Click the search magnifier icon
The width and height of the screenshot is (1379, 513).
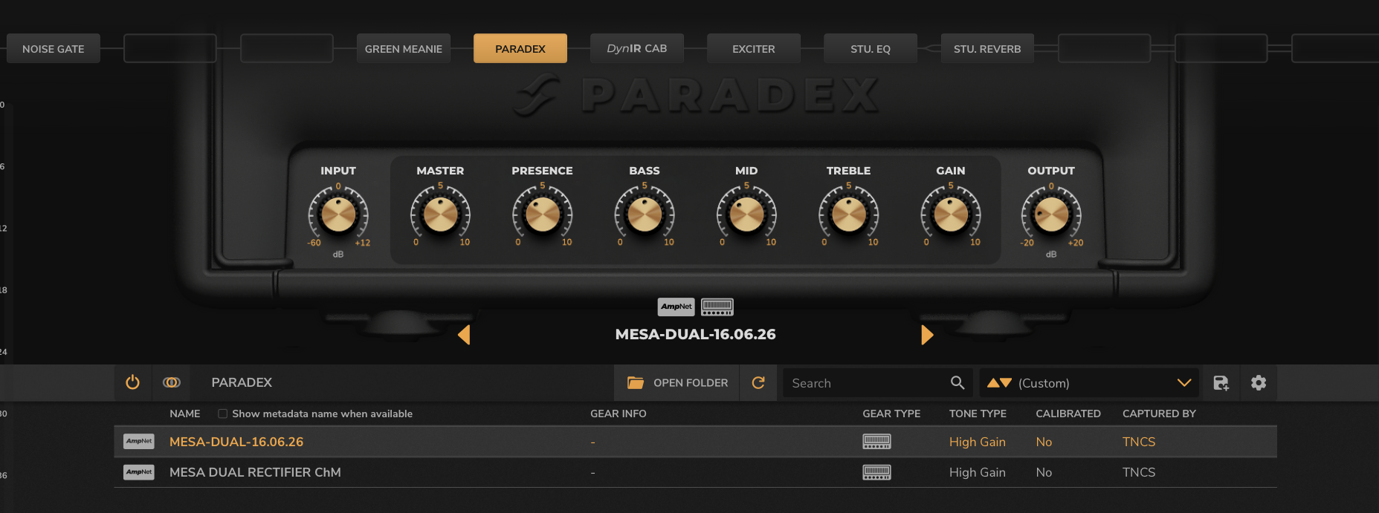957,382
